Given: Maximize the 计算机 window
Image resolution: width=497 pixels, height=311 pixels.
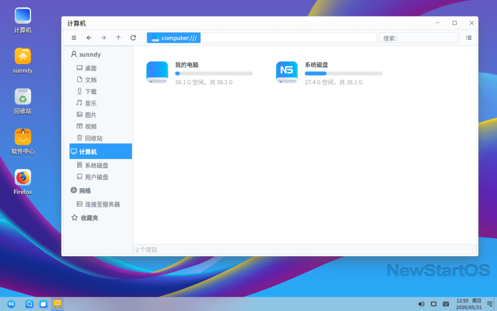Looking at the screenshot, I should [x=454, y=23].
